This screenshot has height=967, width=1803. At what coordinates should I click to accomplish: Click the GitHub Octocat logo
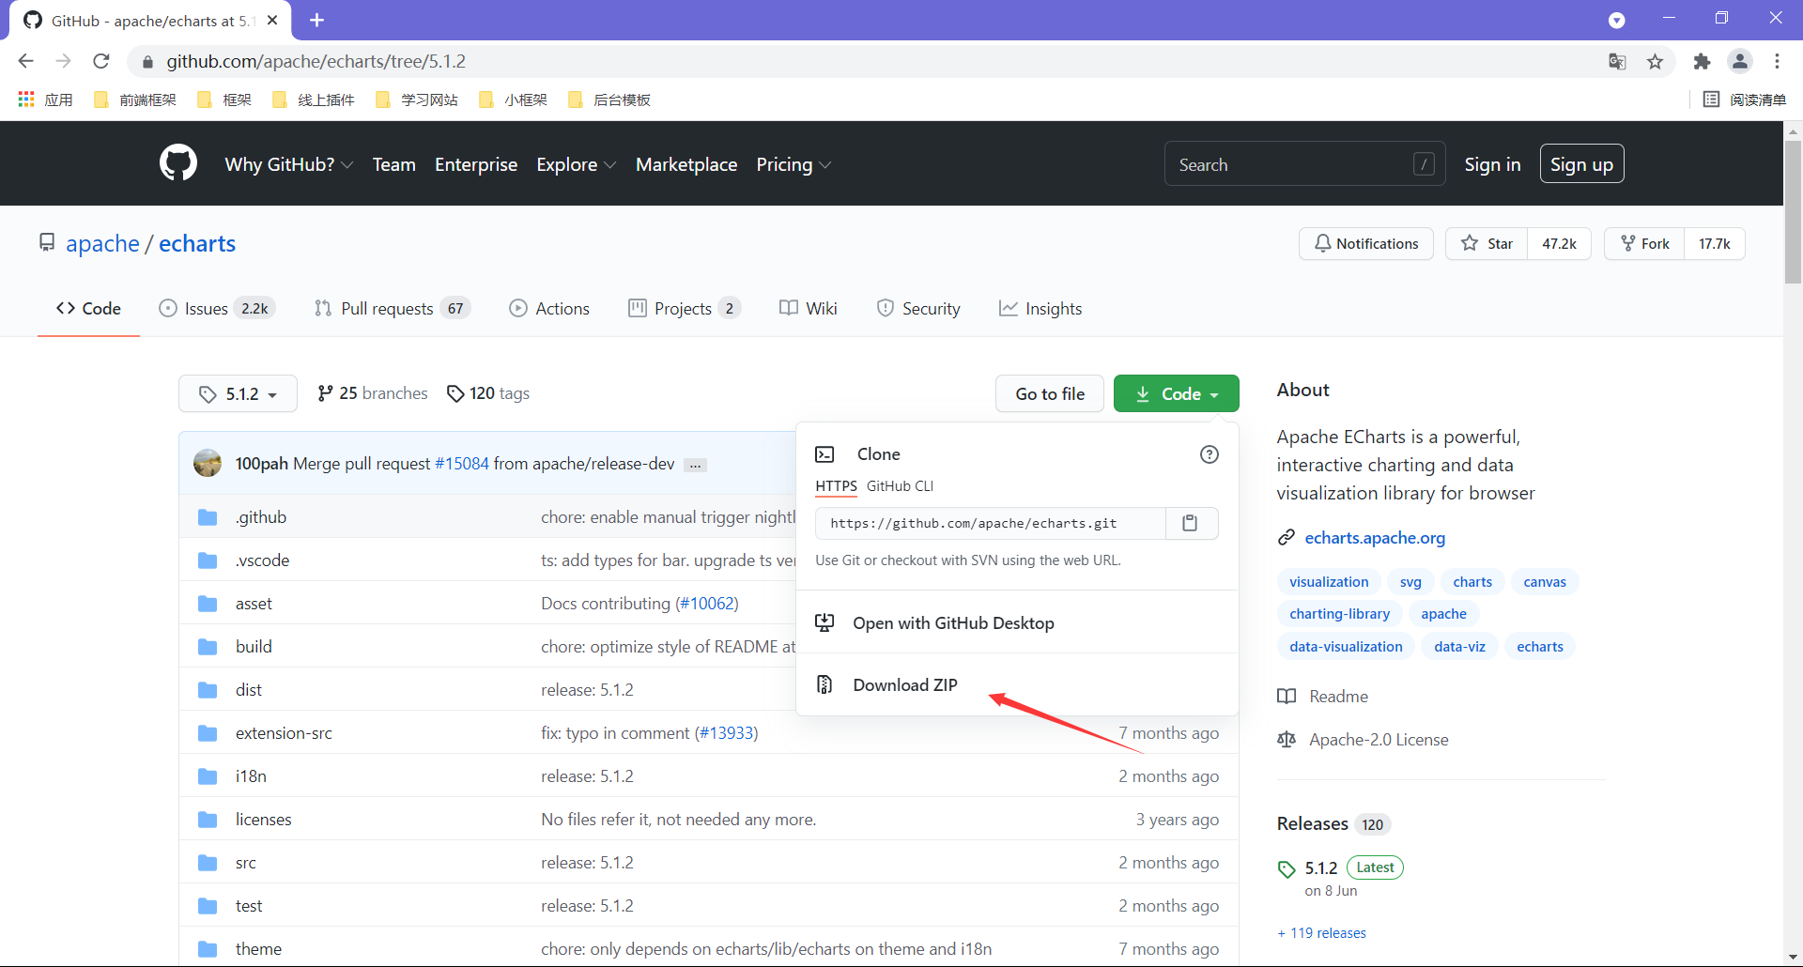point(178,163)
